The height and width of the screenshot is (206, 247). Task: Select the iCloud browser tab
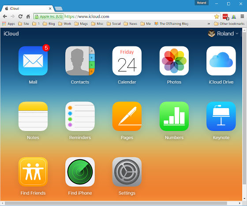(x=27, y=8)
